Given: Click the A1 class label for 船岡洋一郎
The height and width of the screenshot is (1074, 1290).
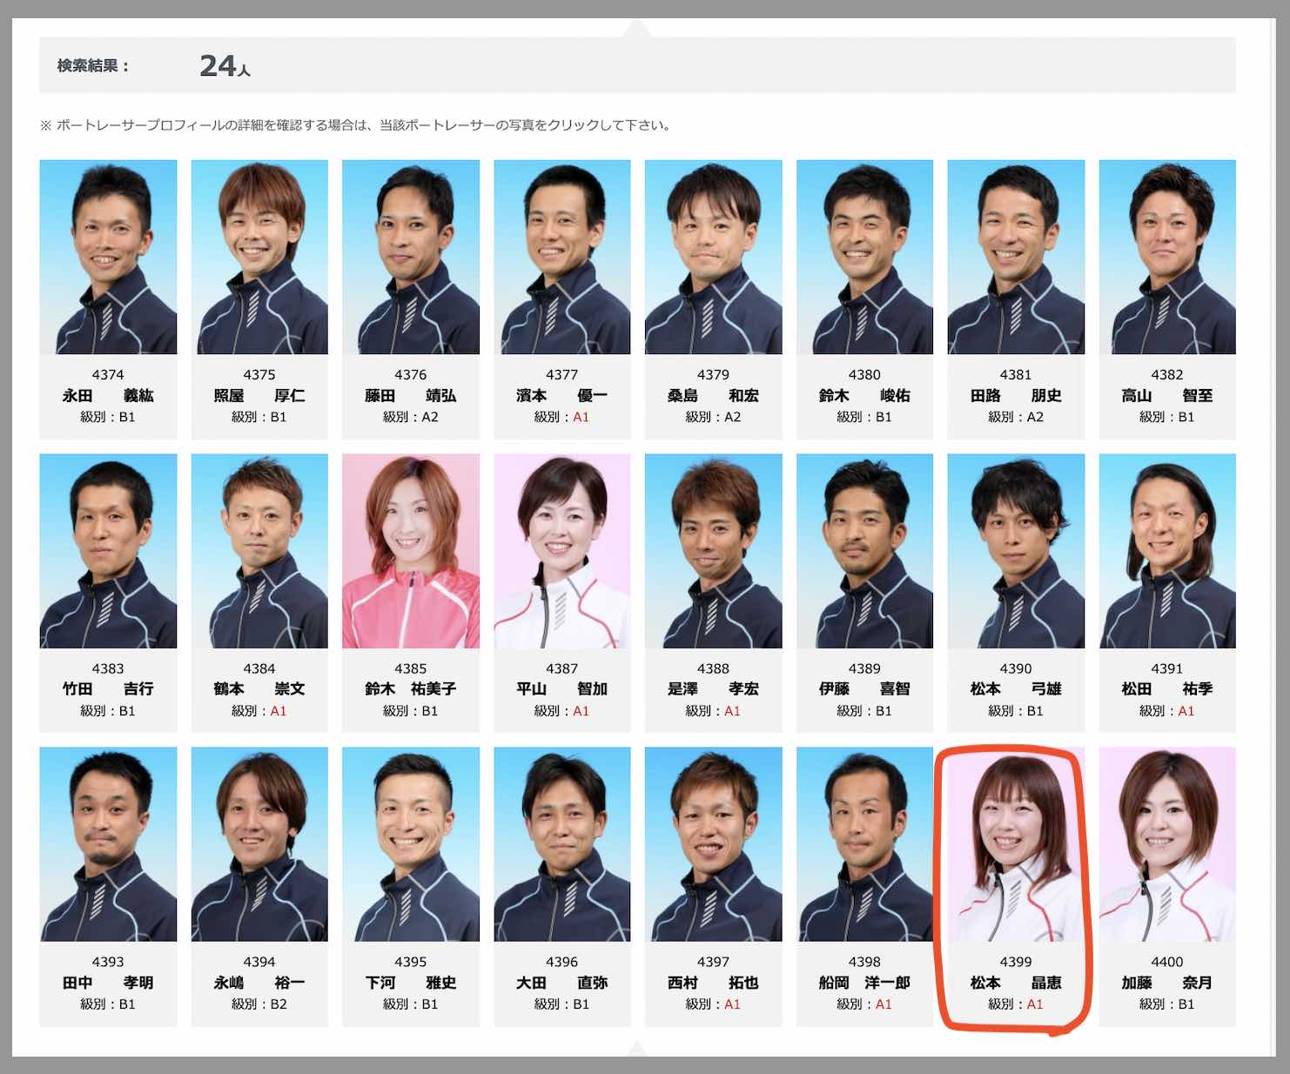Looking at the screenshot, I should [884, 1004].
